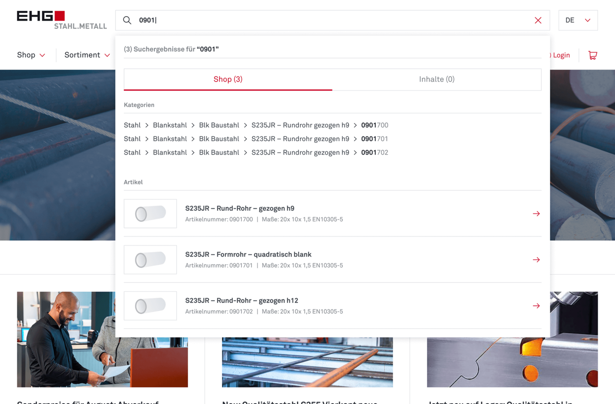Open category 0901700 breadcrumb link
The image size is (615, 404).
[x=374, y=126]
